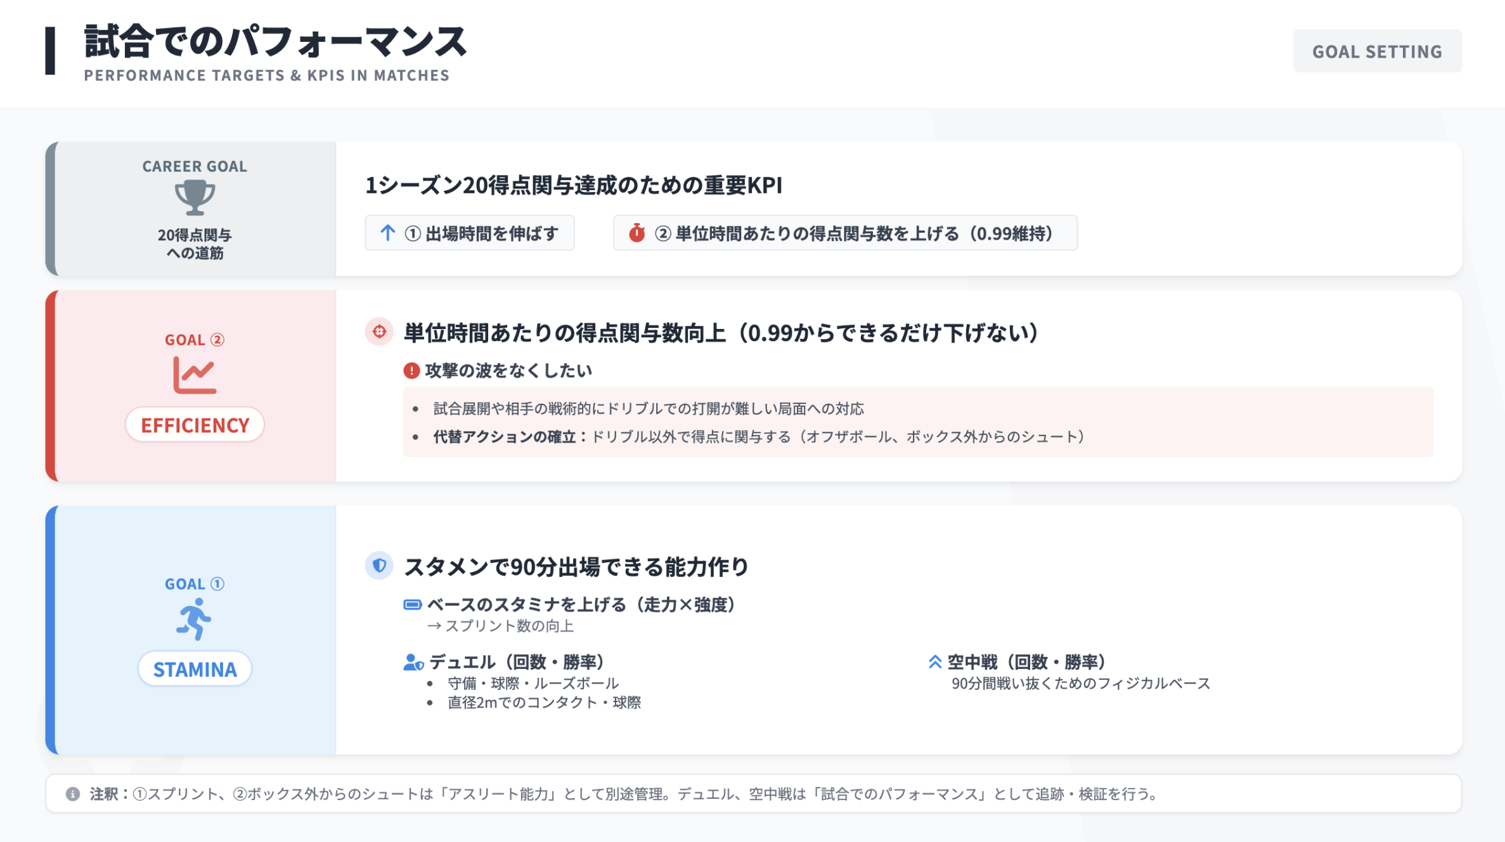This screenshot has height=842, width=1505.
Task: Click the person-shield icon beside デュエル
Action: coord(413,663)
